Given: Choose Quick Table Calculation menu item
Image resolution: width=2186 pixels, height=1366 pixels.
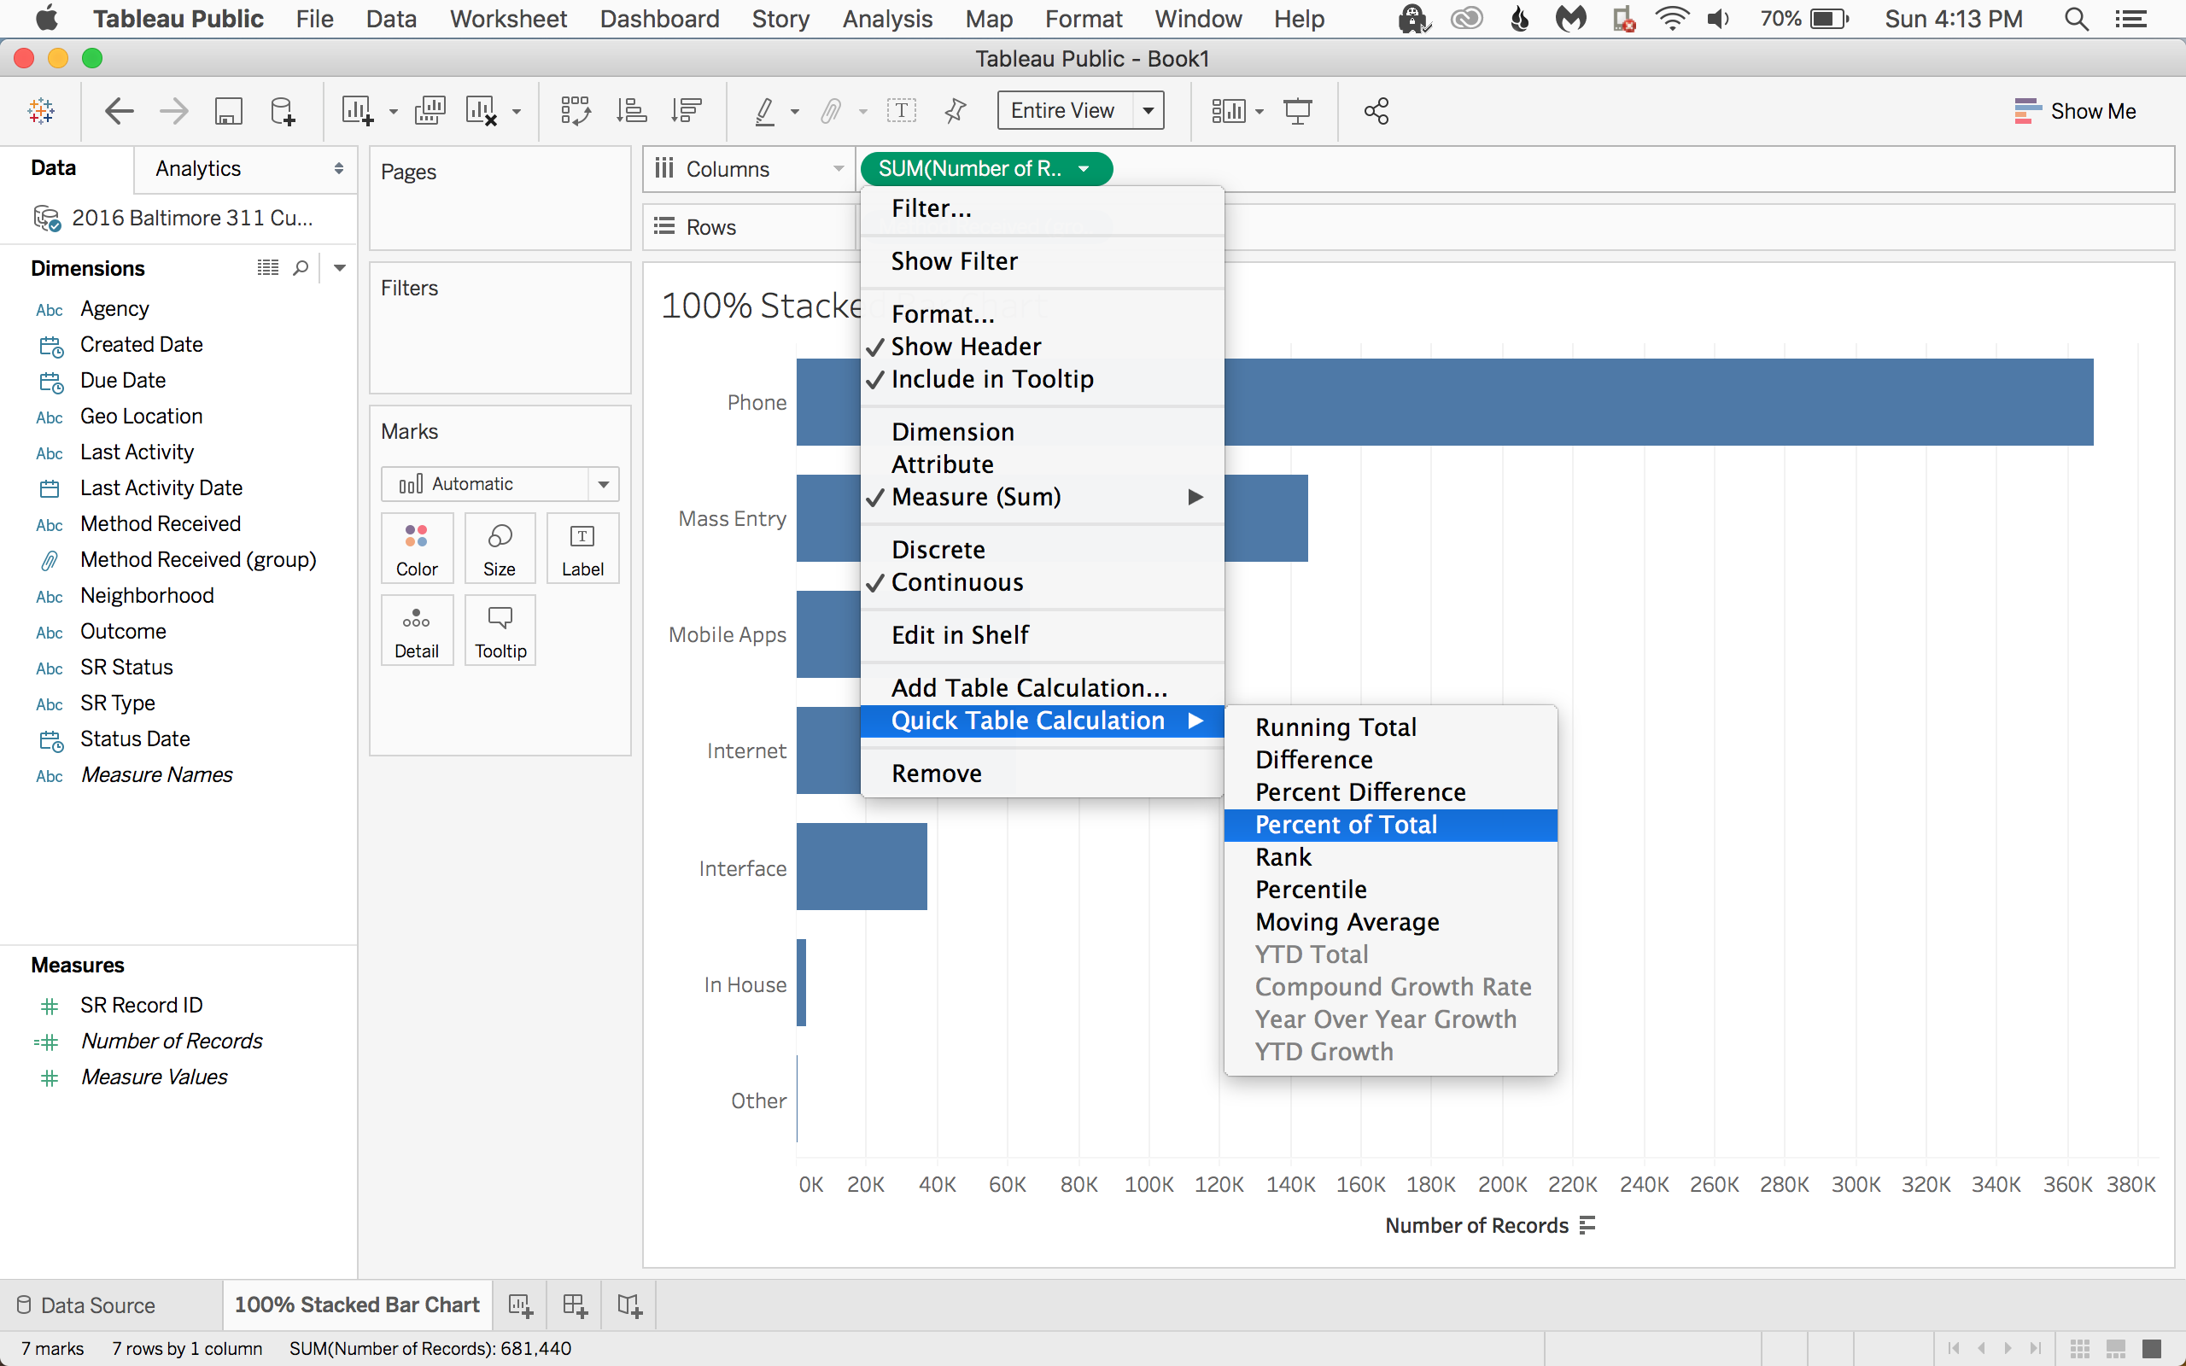Looking at the screenshot, I should click(x=1043, y=721).
